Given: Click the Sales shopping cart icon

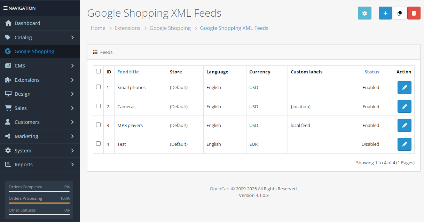Looking at the screenshot, I should pyautogui.click(x=8, y=108).
